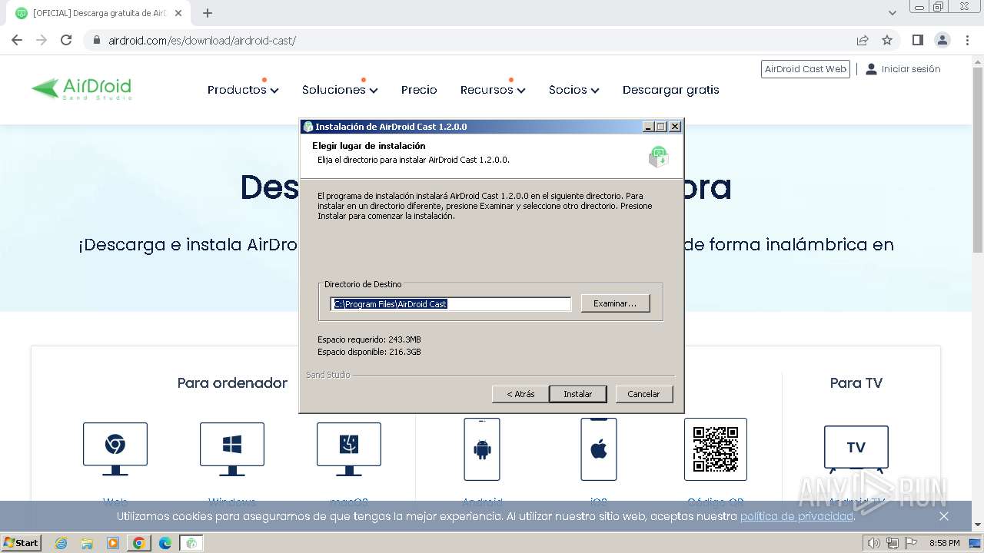Open the Precio page
984x553 pixels.
tap(419, 90)
